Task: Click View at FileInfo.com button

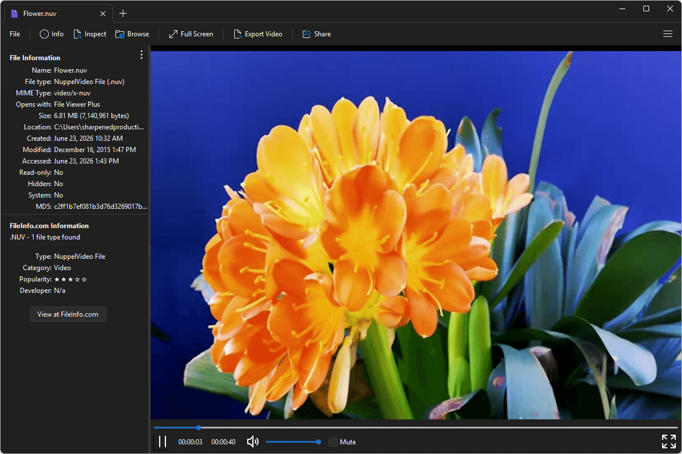Action: (68, 314)
